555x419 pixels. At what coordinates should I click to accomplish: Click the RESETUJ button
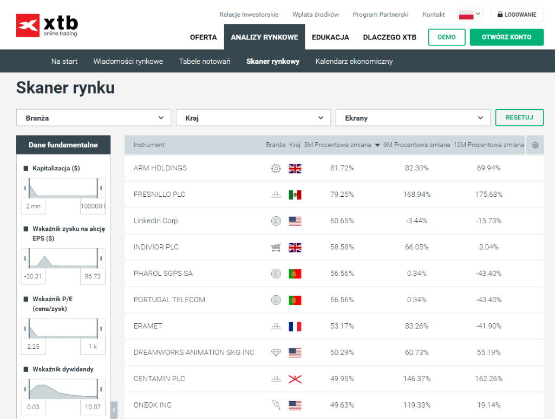point(519,117)
